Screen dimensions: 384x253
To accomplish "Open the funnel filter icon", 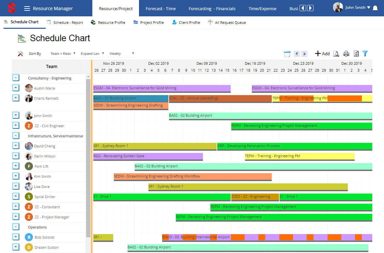I will 365,54.
